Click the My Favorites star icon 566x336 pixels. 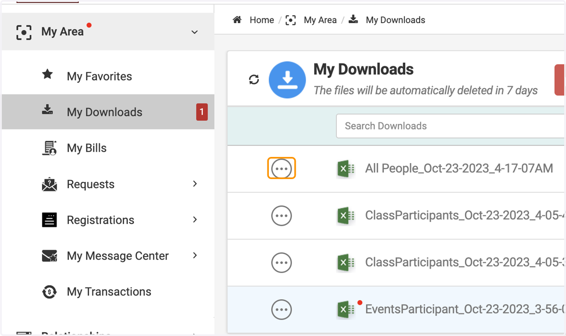coord(48,74)
